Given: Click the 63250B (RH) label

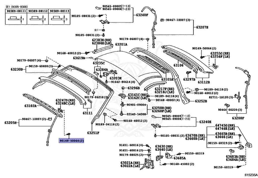Looking at the screenshot, I should (x=162, y=108).
